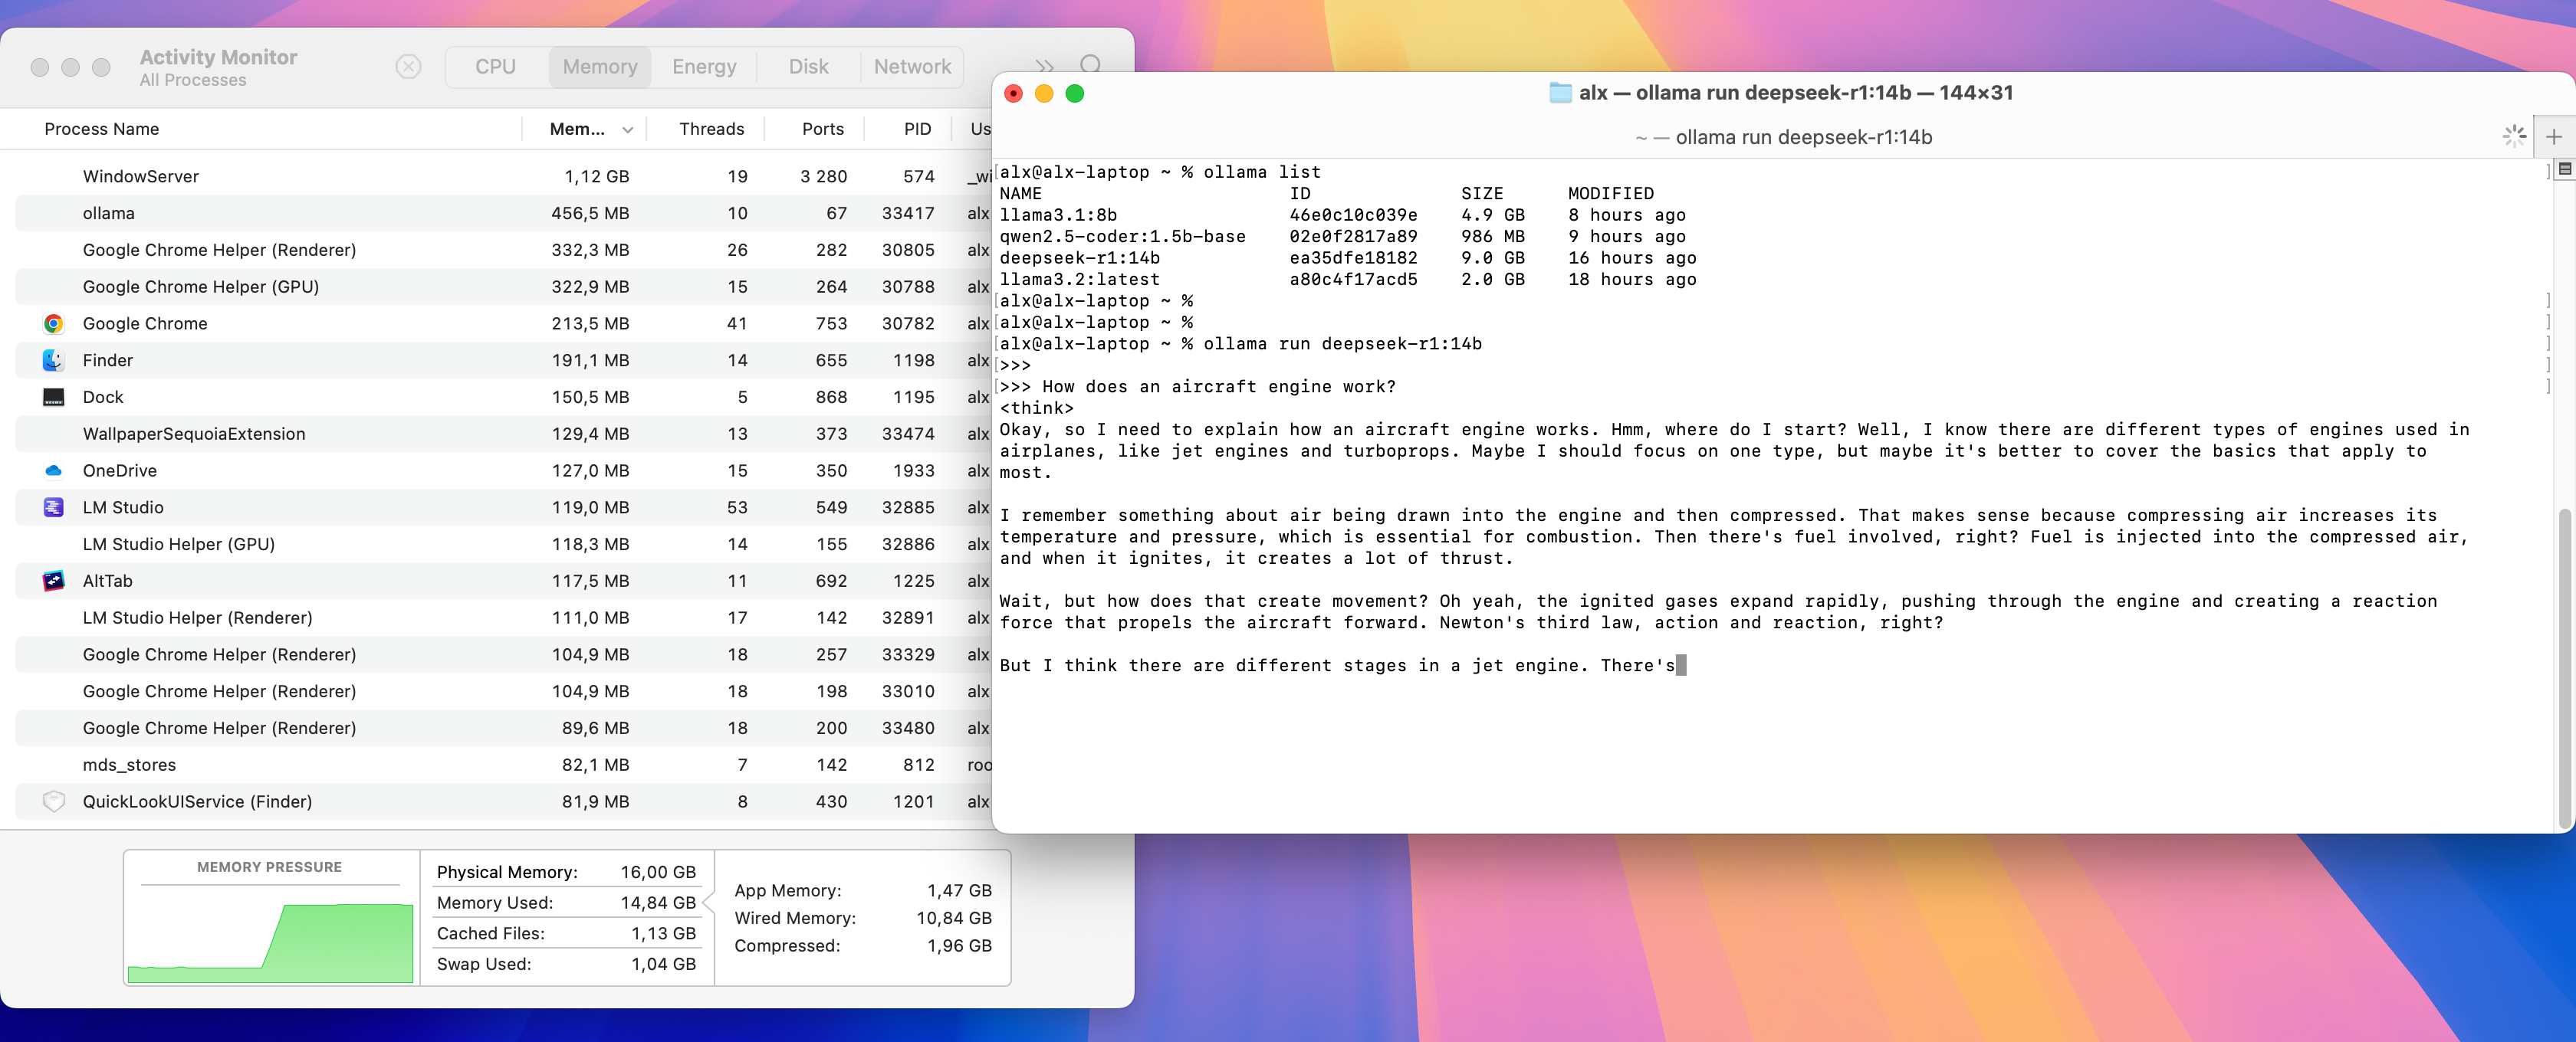Click the Dock process icon

(x=54, y=398)
